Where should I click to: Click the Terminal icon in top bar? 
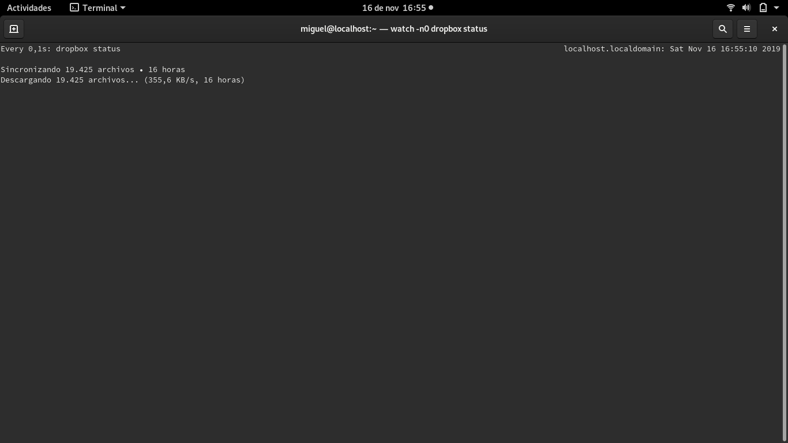click(x=74, y=8)
